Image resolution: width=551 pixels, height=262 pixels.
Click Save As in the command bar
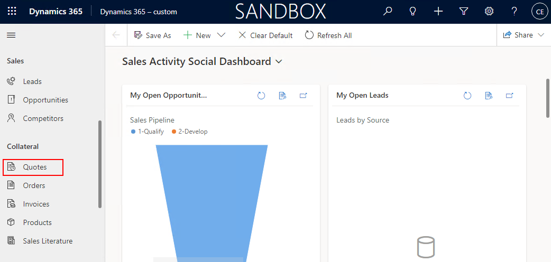[152, 35]
